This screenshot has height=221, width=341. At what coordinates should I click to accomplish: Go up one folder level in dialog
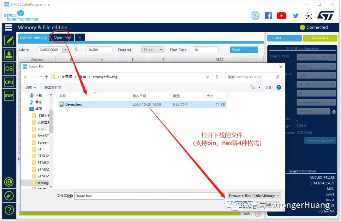[x=46, y=77]
